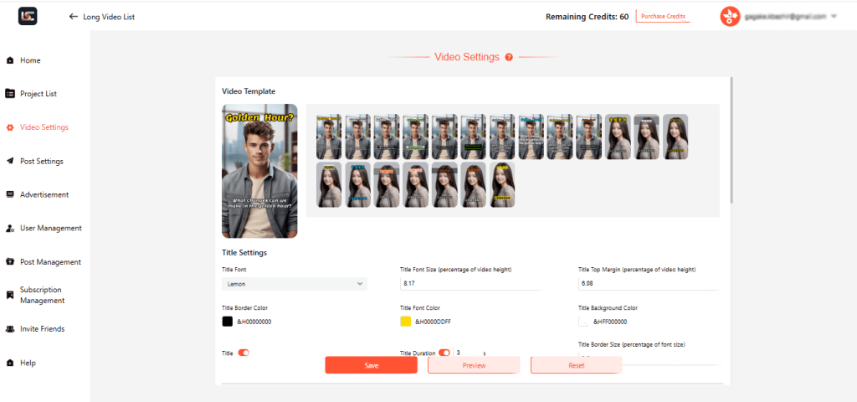Viewport: 857px width, 402px height.
Task: Click the Title Font Size input field
Action: (471, 284)
